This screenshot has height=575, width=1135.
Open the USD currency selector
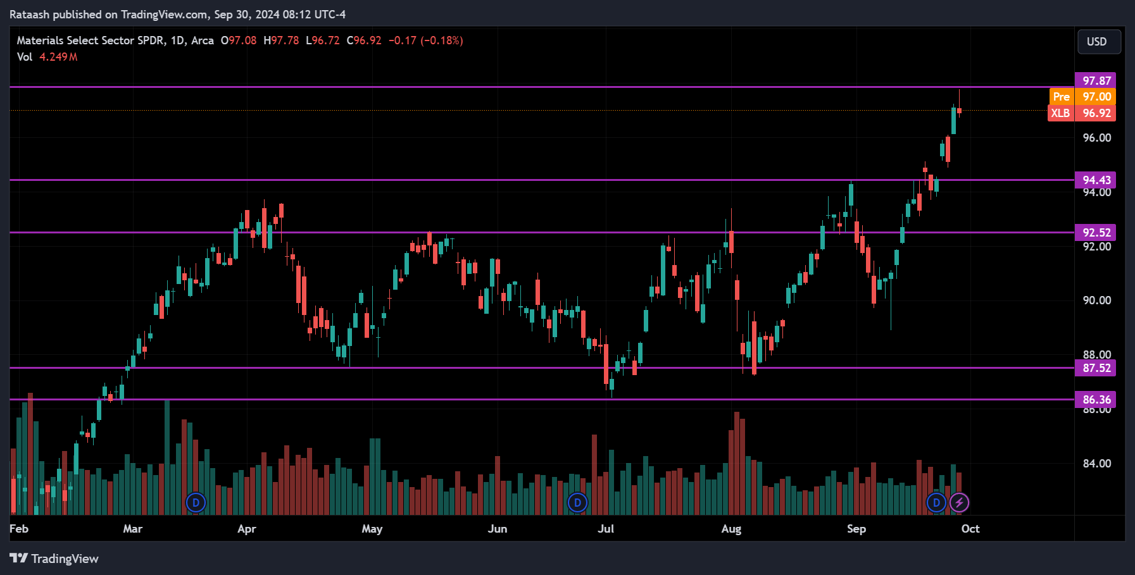click(1099, 42)
